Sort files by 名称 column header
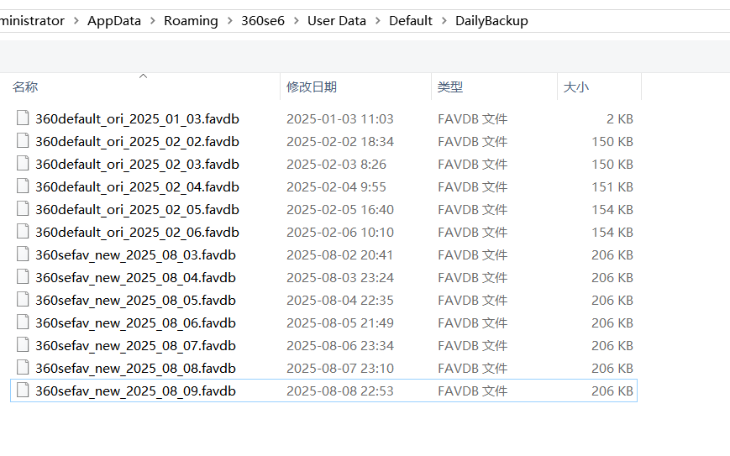Screen dimensions: 730x456 tap(25, 87)
